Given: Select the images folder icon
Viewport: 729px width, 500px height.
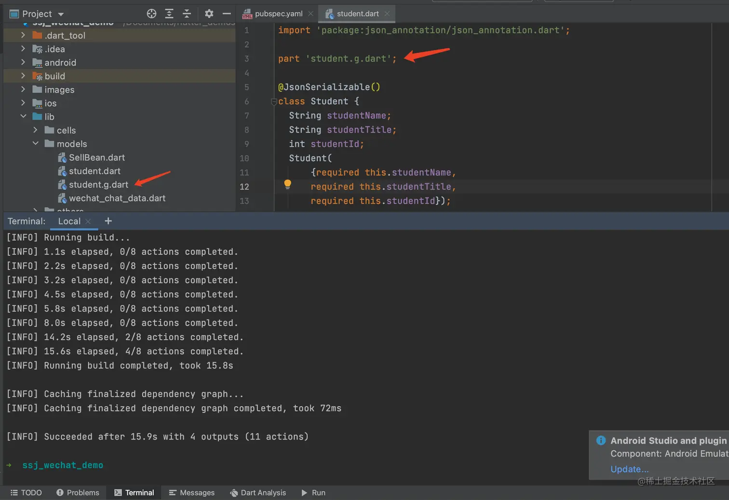Looking at the screenshot, I should click(37, 89).
